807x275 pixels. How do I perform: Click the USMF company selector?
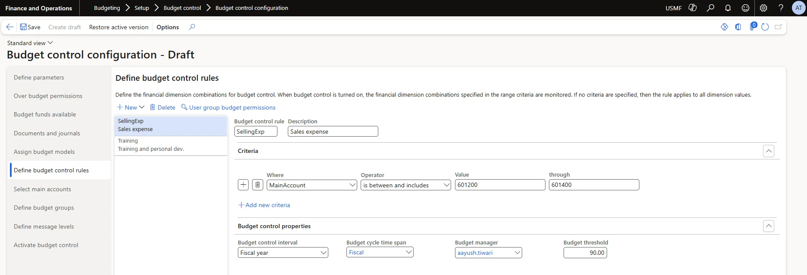(673, 8)
